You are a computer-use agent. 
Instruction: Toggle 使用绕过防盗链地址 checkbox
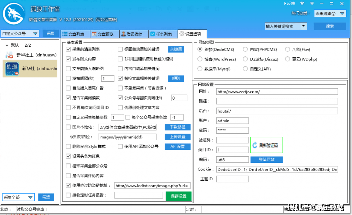68,185
